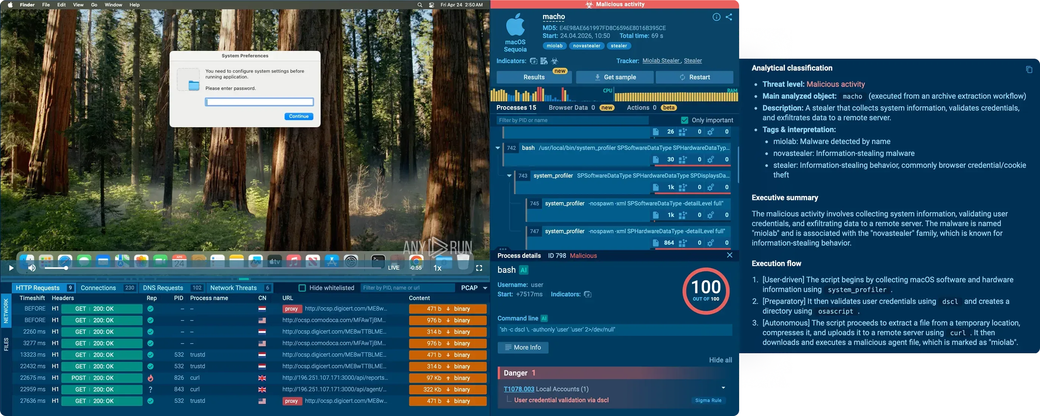Focus the Filter by PID or name field

[x=572, y=120]
